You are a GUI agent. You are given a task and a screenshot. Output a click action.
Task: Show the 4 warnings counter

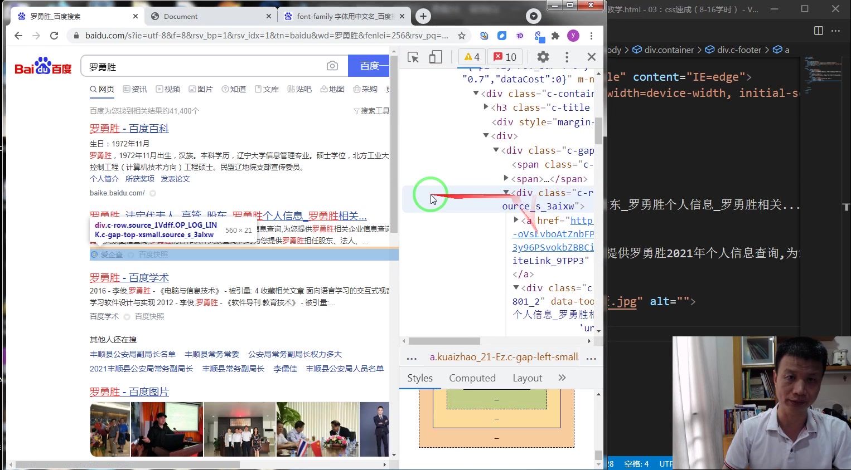[x=472, y=57]
